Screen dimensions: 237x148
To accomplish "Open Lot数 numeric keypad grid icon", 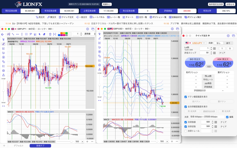I will pos(214,49).
